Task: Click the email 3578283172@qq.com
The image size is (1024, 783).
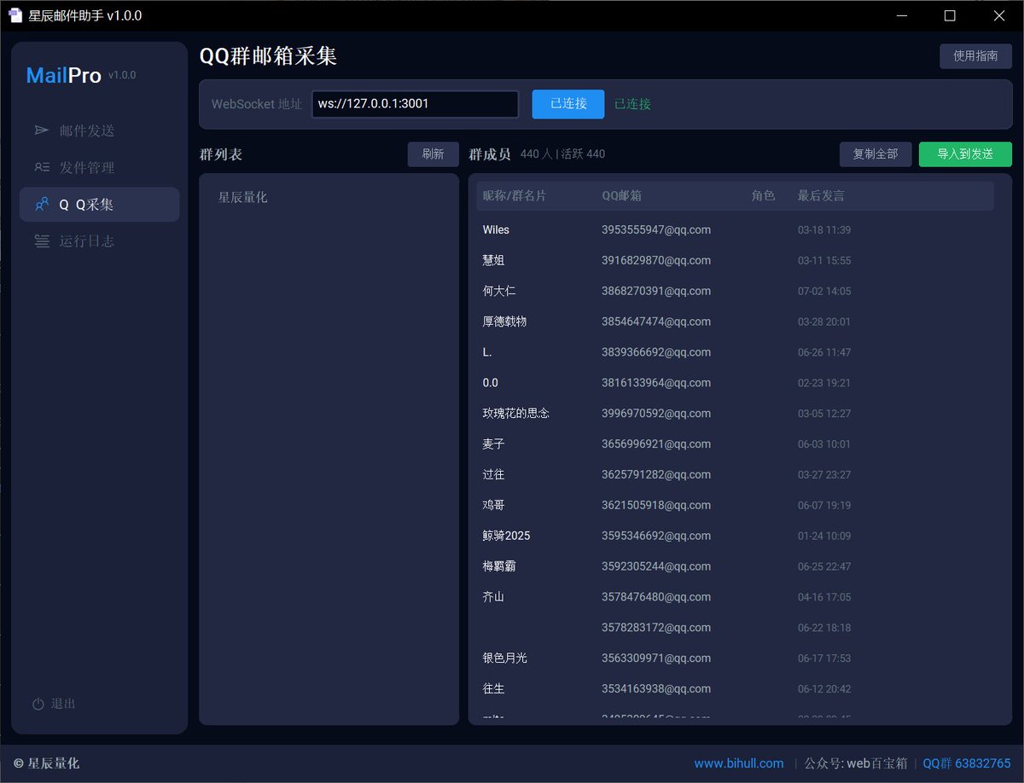Action: pyautogui.click(x=656, y=628)
